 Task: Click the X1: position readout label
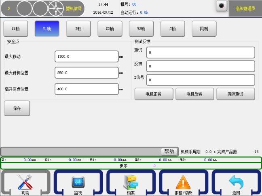click(x=48, y=160)
